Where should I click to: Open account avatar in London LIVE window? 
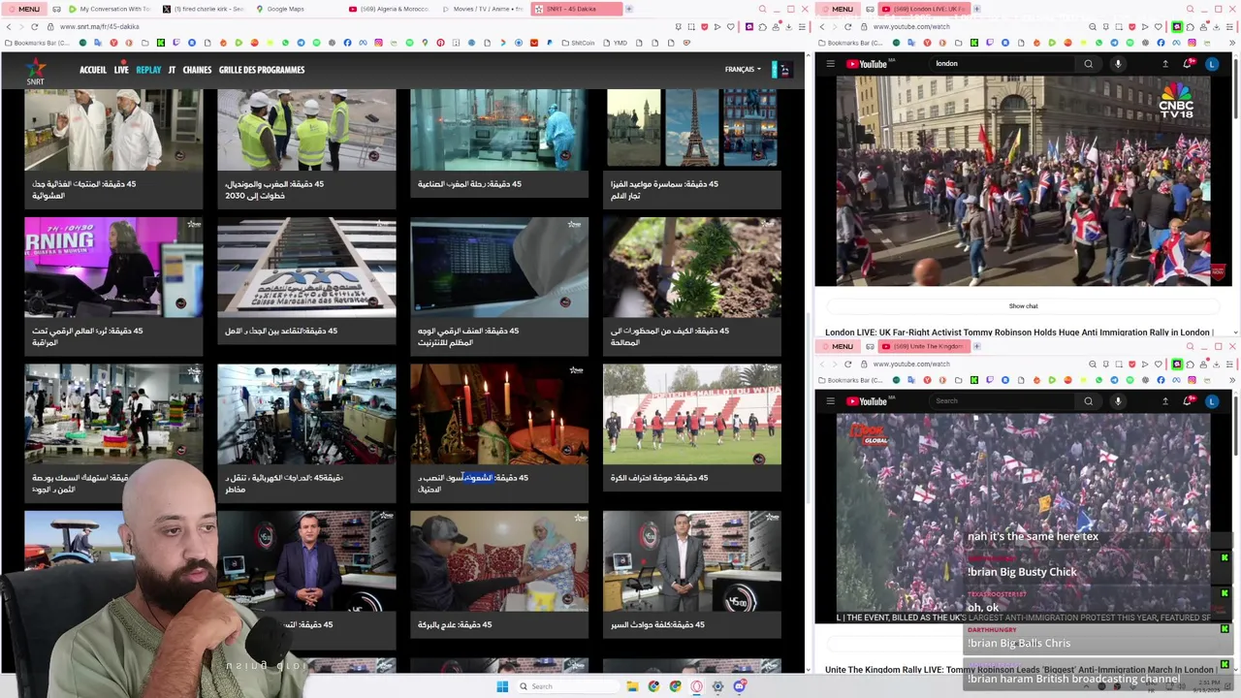(1212, 64)
